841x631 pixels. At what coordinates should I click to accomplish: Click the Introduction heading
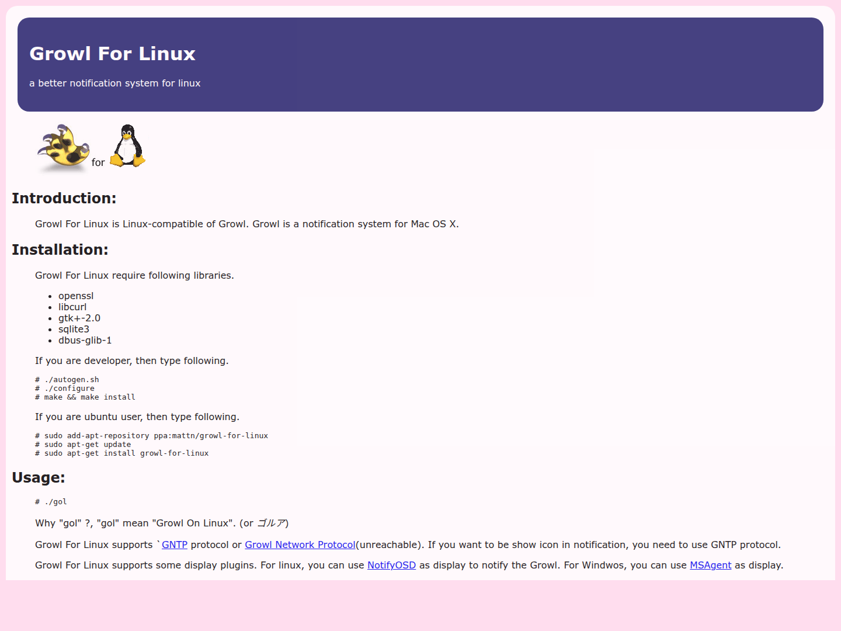pyautogui.click(x=64, y=199)
